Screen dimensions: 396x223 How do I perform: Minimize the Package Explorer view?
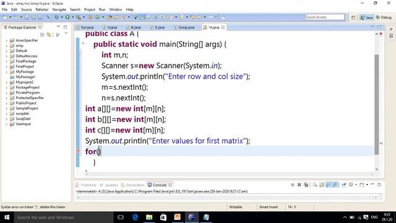[x=59, y=27]
